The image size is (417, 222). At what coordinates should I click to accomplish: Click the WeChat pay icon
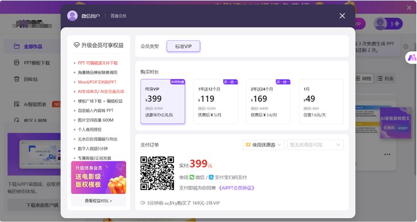[192, 177]
